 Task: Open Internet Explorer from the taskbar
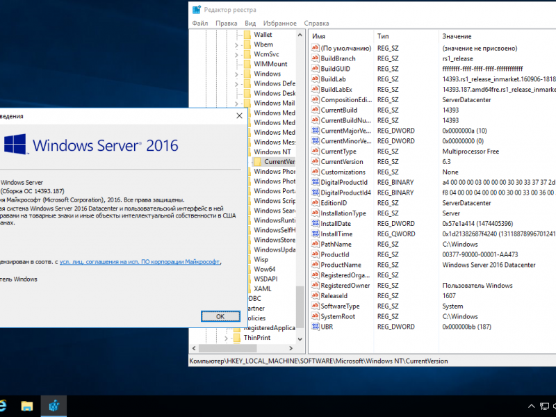click(x=3, y=406)
